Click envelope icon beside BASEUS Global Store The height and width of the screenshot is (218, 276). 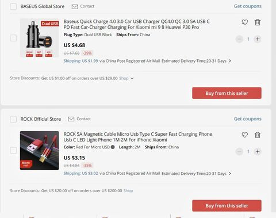75,6
